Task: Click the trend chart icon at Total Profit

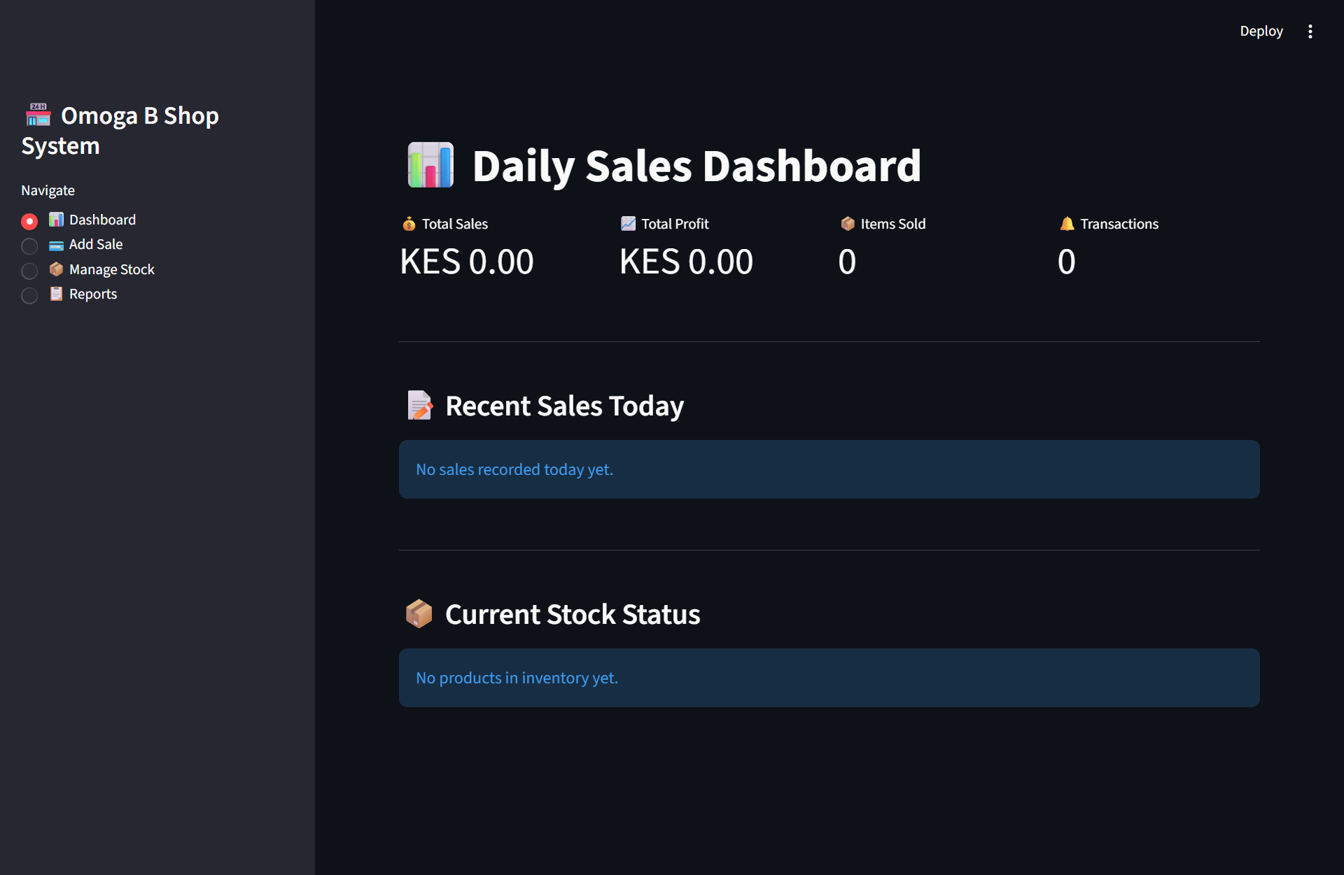Action: [x=628, y=224]
